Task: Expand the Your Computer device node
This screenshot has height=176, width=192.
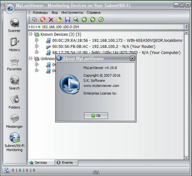Action: point(37,52)
